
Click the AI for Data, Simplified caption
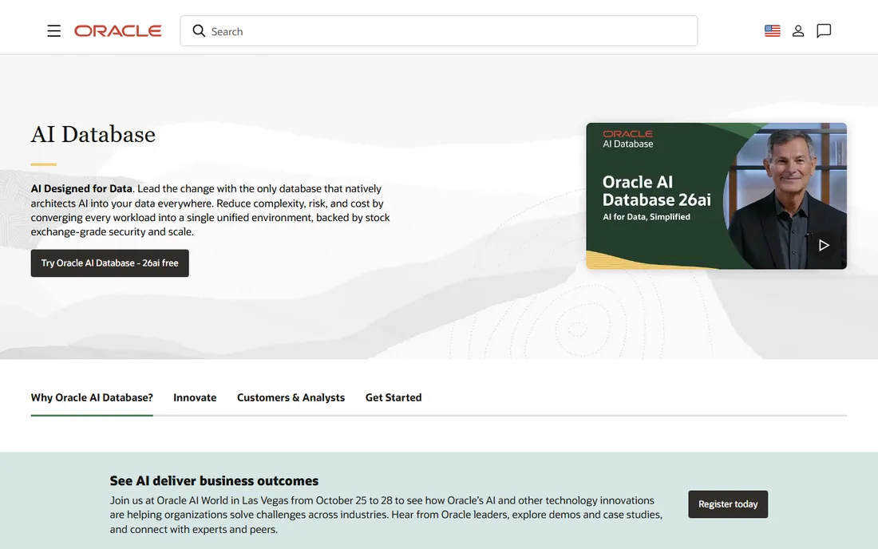tap(647, 216)
